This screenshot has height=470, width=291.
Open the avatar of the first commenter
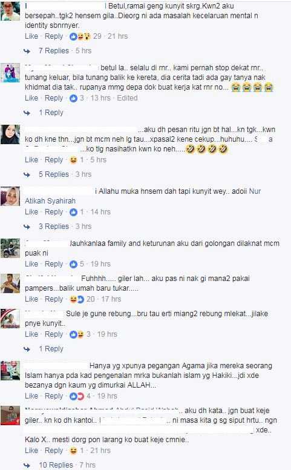[10, 11]
